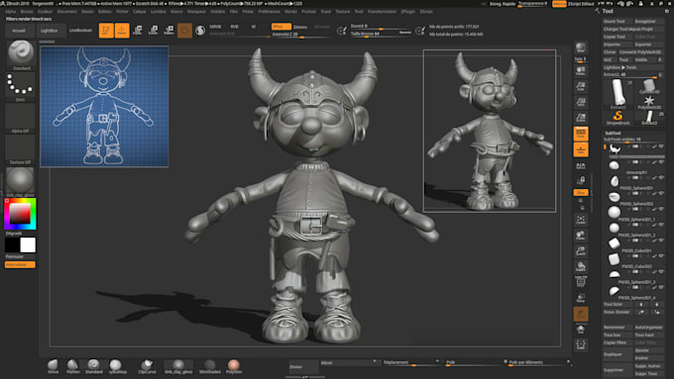
Task: Activate the Edit mode button
Action: click(x=106, y=31)
